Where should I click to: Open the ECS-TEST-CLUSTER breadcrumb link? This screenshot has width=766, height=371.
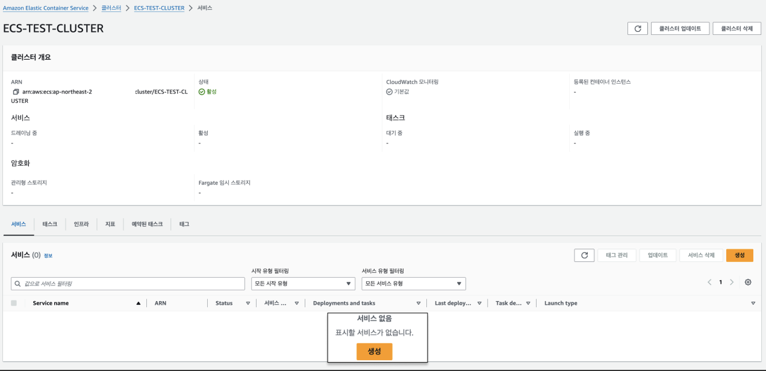[159, 8]
